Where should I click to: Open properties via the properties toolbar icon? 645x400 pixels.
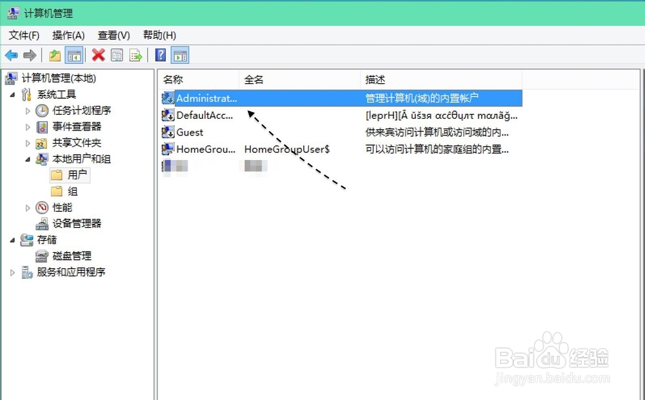click(x=117, y=55)
